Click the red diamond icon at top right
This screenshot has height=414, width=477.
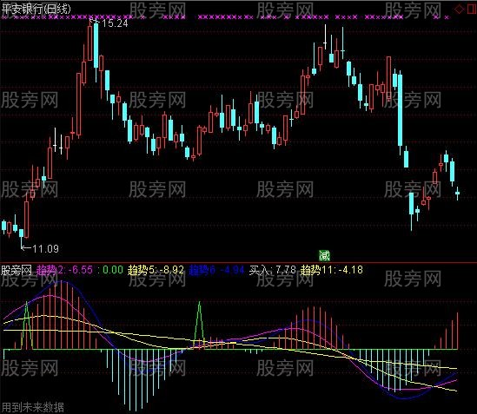click(459, 9)
